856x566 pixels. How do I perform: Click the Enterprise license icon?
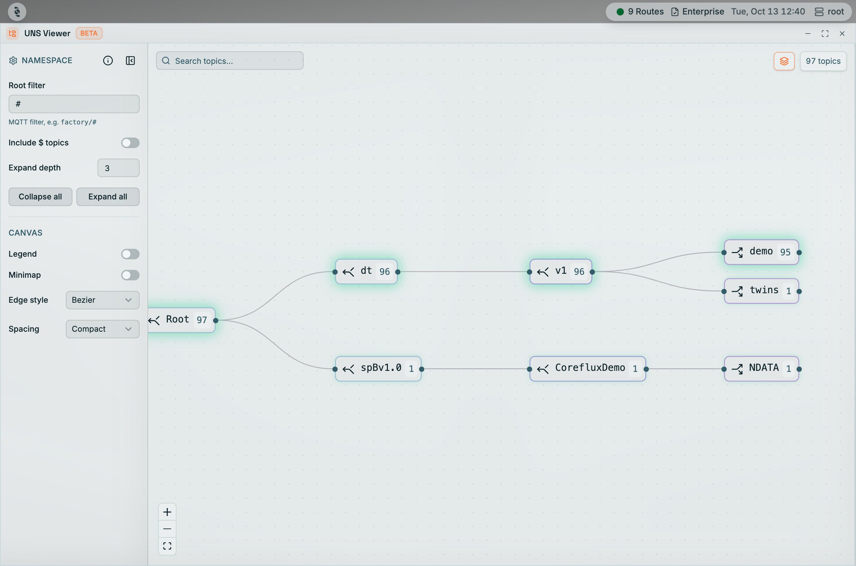(x=674, y=12)
